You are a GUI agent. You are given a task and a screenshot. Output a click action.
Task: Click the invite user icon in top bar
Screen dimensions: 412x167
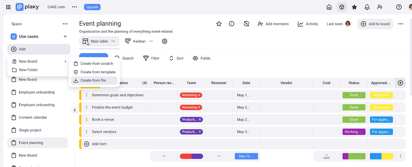click(x=380, y=7)
